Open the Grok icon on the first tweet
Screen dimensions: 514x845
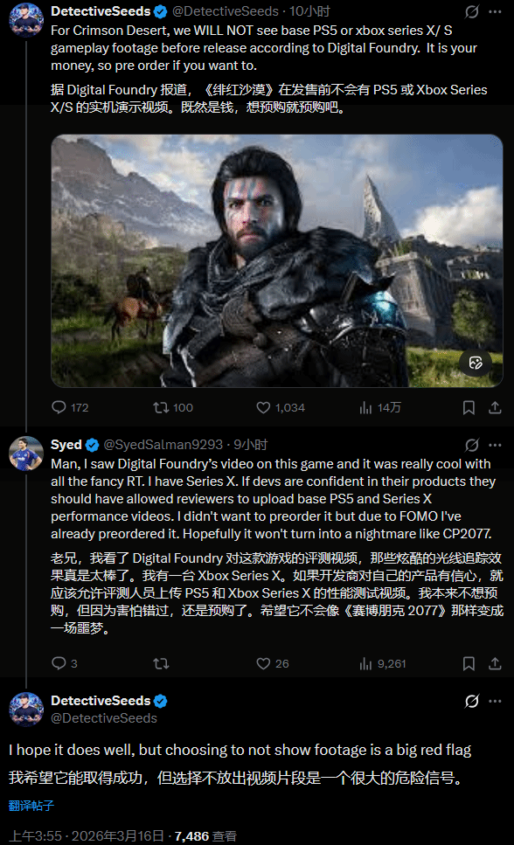[x=472, y=11]
